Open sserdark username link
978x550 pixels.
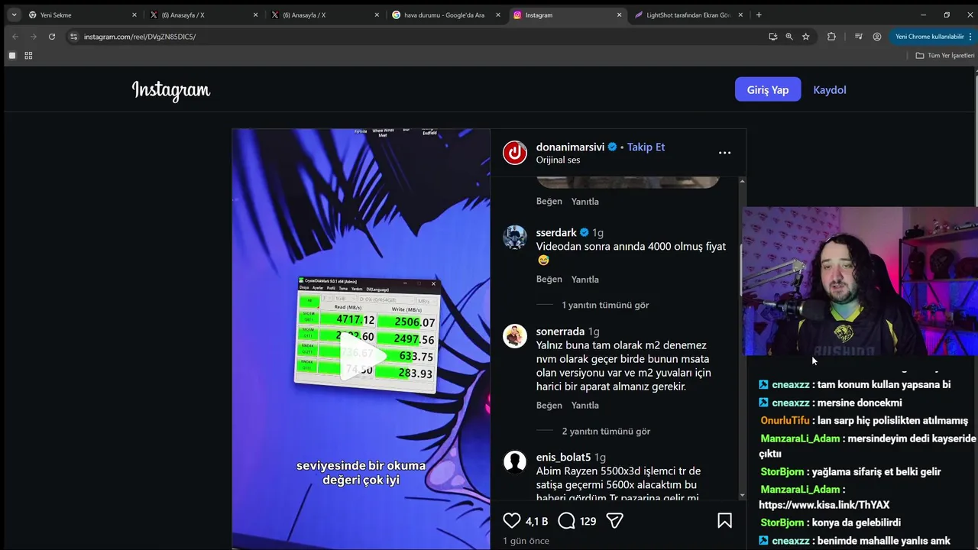[556, 232]
